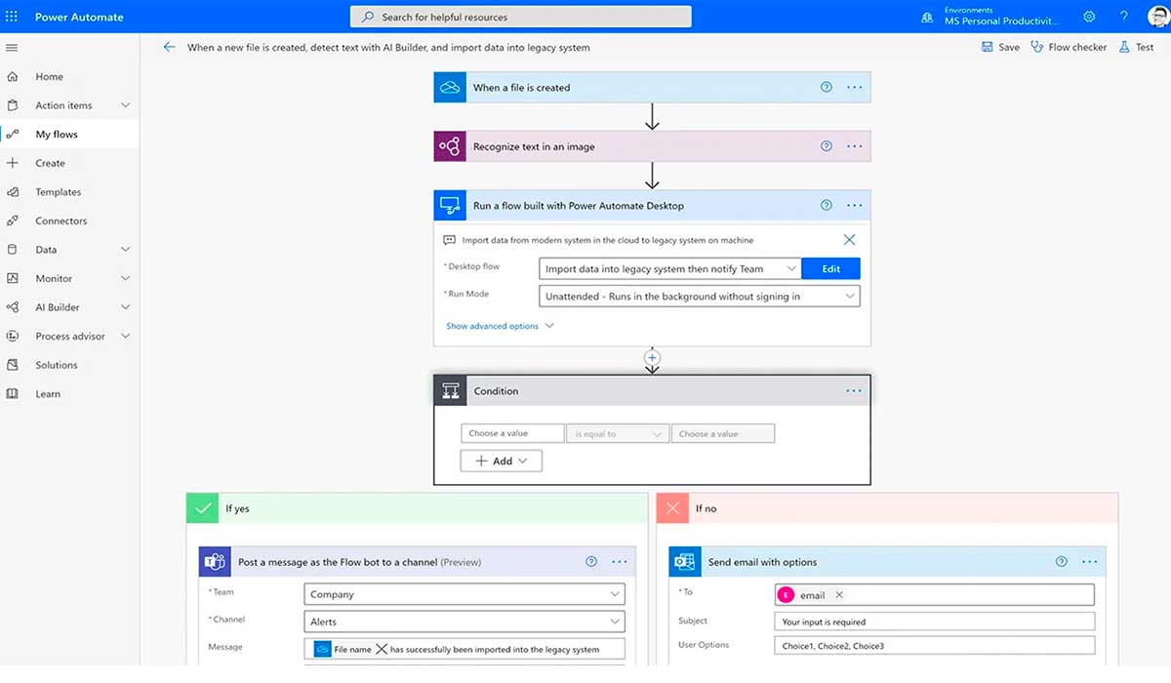Open the 'is equal to' operator dropdown
Screen dimensions: 1171x683
pos(618,434)
